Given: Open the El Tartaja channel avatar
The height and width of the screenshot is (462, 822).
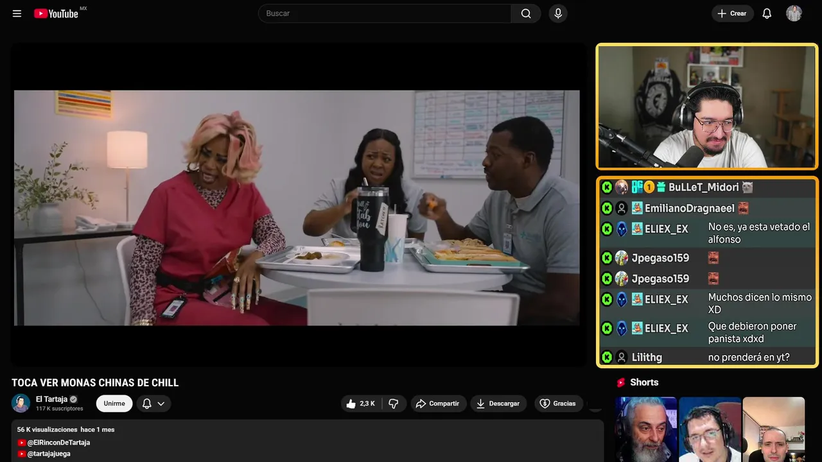Looking at the screenshot, I should pos(21,403).
